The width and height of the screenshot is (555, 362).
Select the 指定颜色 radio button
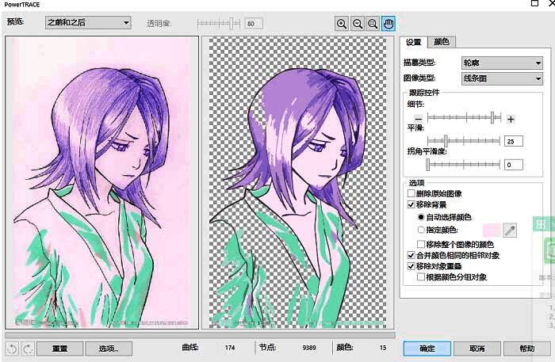pos(421,230)
